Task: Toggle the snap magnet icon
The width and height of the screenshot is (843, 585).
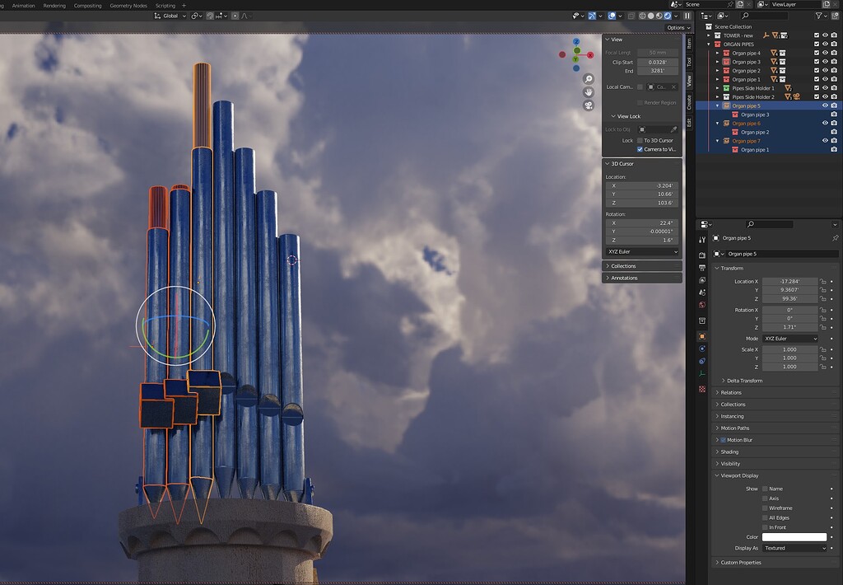Action: tap(210, 16)
